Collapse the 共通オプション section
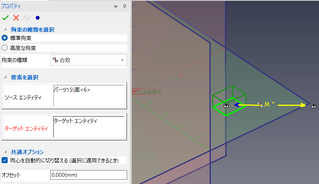This screenshot has height=184, width=319. coord(5,152)
